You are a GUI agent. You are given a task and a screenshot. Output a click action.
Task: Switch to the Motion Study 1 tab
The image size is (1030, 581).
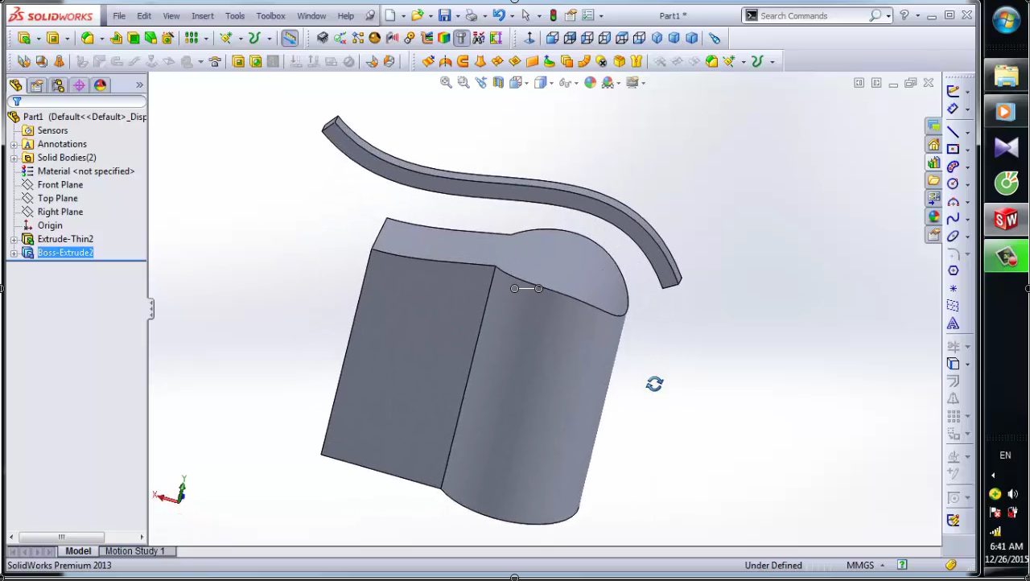[x=134, y=551]
